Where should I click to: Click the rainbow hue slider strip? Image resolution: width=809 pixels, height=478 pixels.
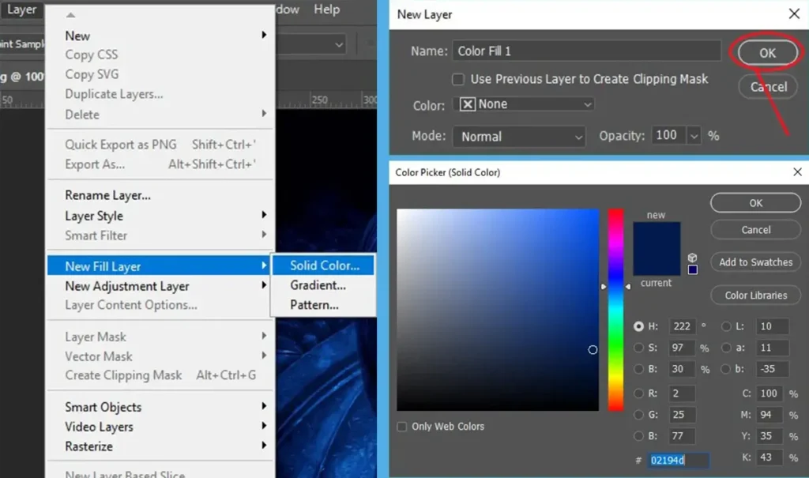pos(615,310)
